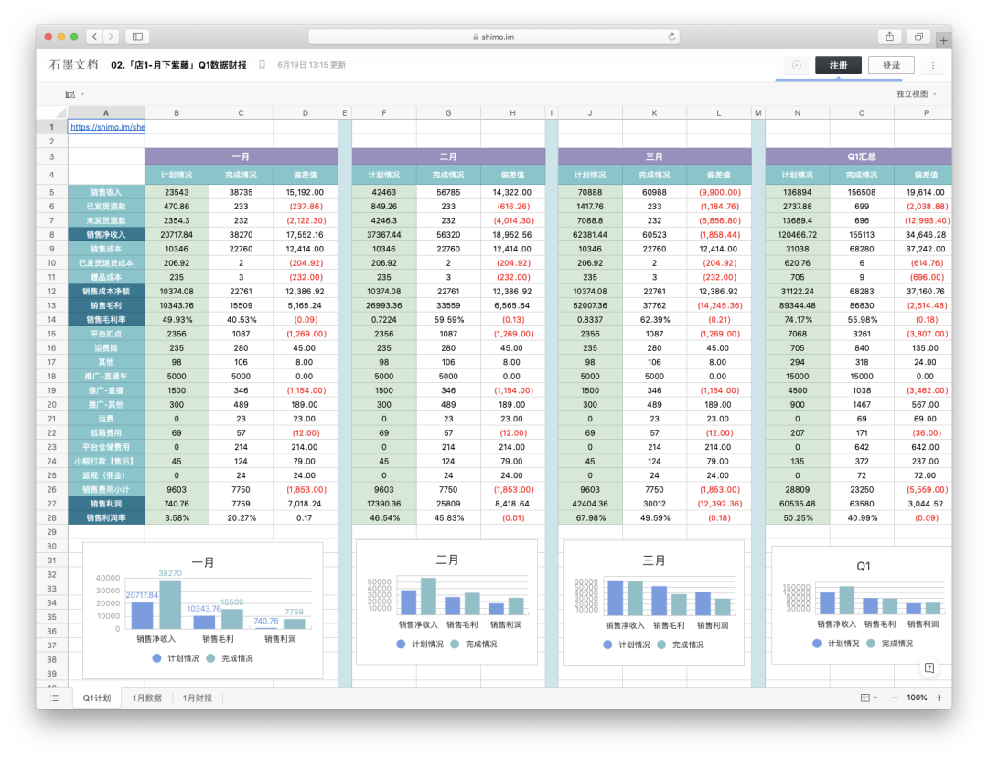Screen dimensions: 988x757
Task: Click the shimo.im address bar
Action: pyautogui.click(x=494, y=37)
